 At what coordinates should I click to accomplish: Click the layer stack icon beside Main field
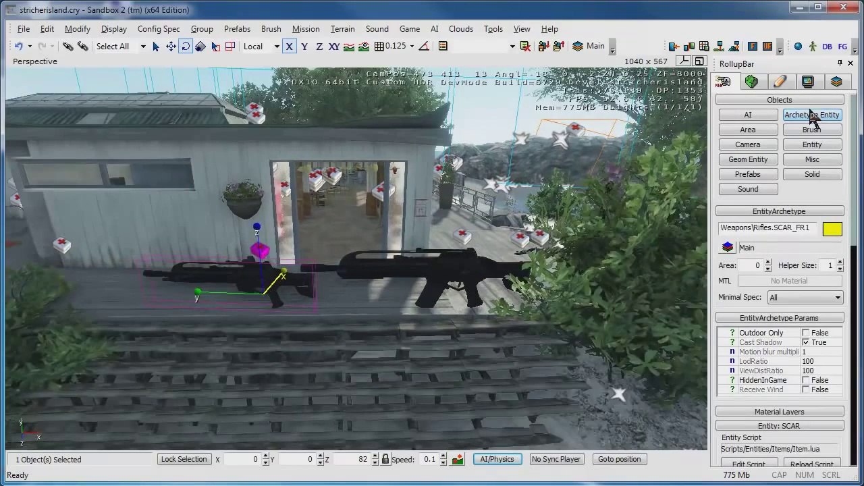point(728,248)
